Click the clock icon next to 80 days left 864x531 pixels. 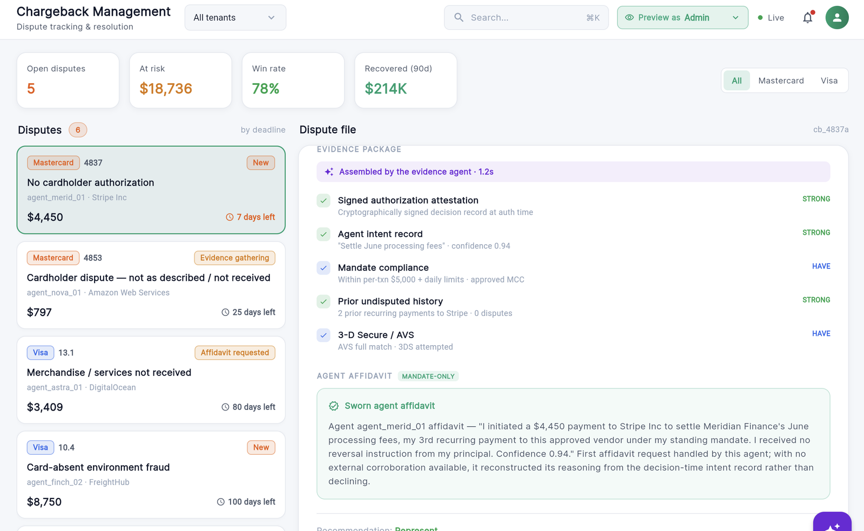(x=225, y=407)
